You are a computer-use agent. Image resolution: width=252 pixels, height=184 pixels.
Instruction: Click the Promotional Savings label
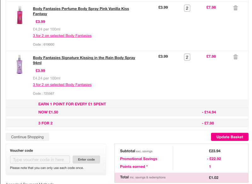tap(139, 159)
